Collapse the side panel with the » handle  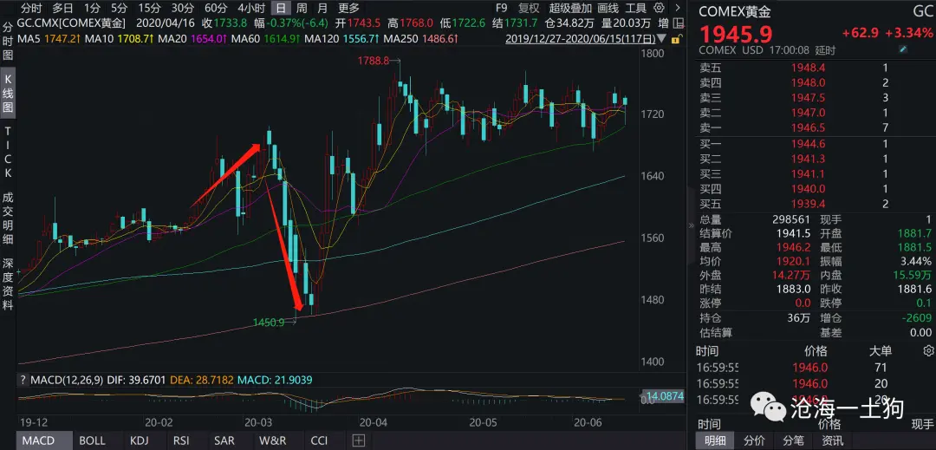(692, 225)
